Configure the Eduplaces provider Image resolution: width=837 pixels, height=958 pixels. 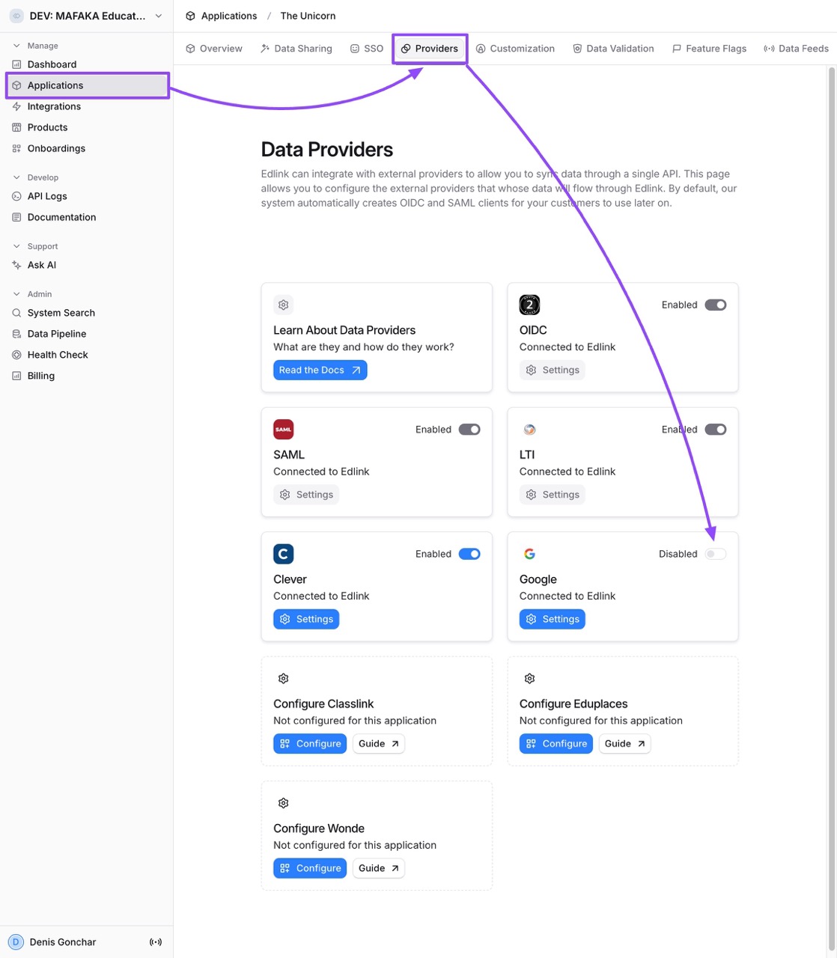click(556, 743)
